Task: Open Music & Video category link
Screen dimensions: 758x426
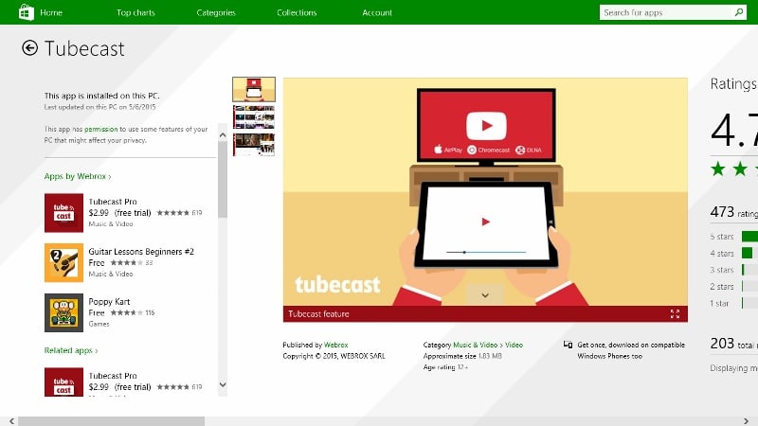Action: pos(476,345)
